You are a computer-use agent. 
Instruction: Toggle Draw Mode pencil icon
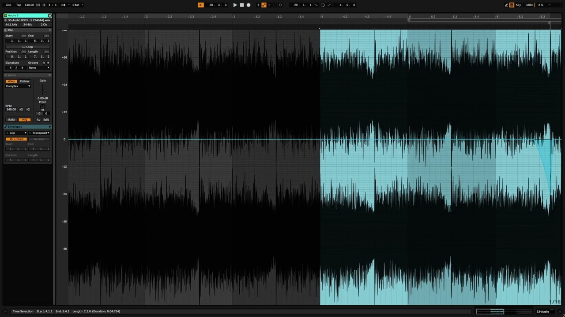(x=506, y=5)
